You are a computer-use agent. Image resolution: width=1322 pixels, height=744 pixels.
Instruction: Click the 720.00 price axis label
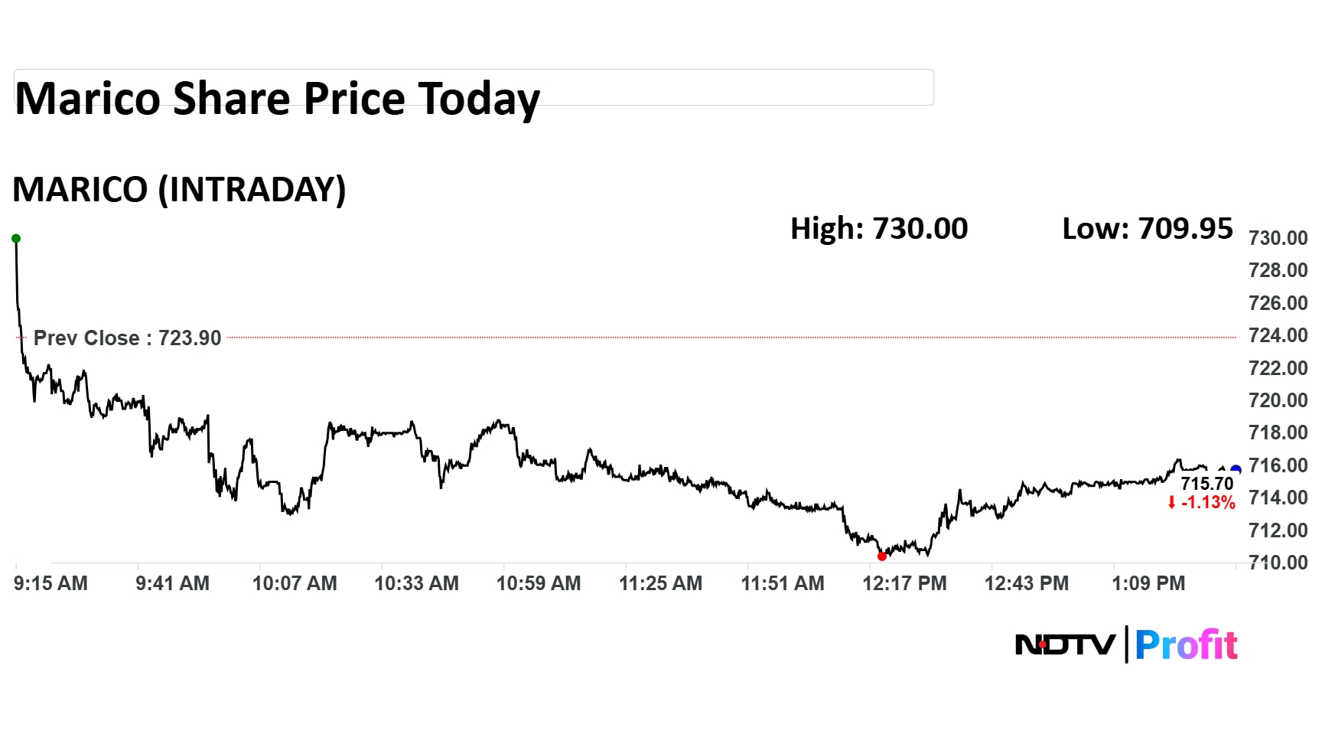pos(1278,400)
